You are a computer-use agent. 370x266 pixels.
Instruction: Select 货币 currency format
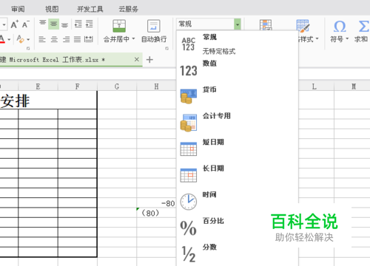238,96
